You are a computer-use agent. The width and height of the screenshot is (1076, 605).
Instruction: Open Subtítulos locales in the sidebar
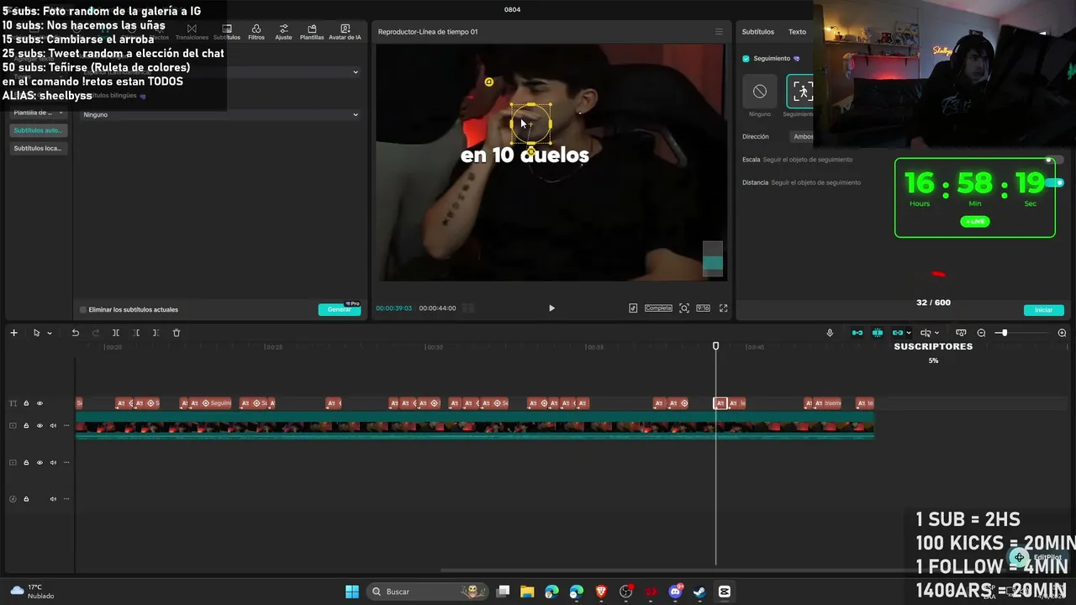click(38, 149)
